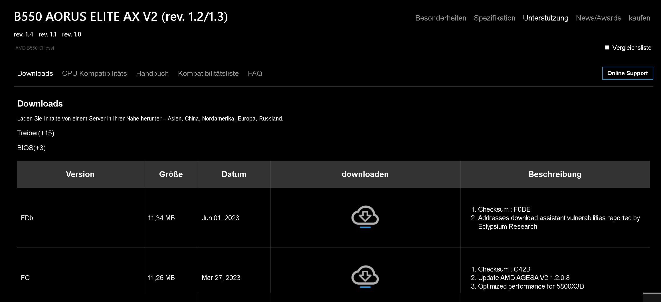The image size is (661, 302).
Task: Click the Jun 01, 2023 date
Action: [x=221, y=218]
